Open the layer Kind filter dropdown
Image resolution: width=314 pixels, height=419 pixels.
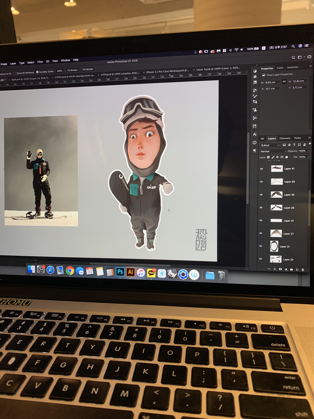click(x=270, y=145)
